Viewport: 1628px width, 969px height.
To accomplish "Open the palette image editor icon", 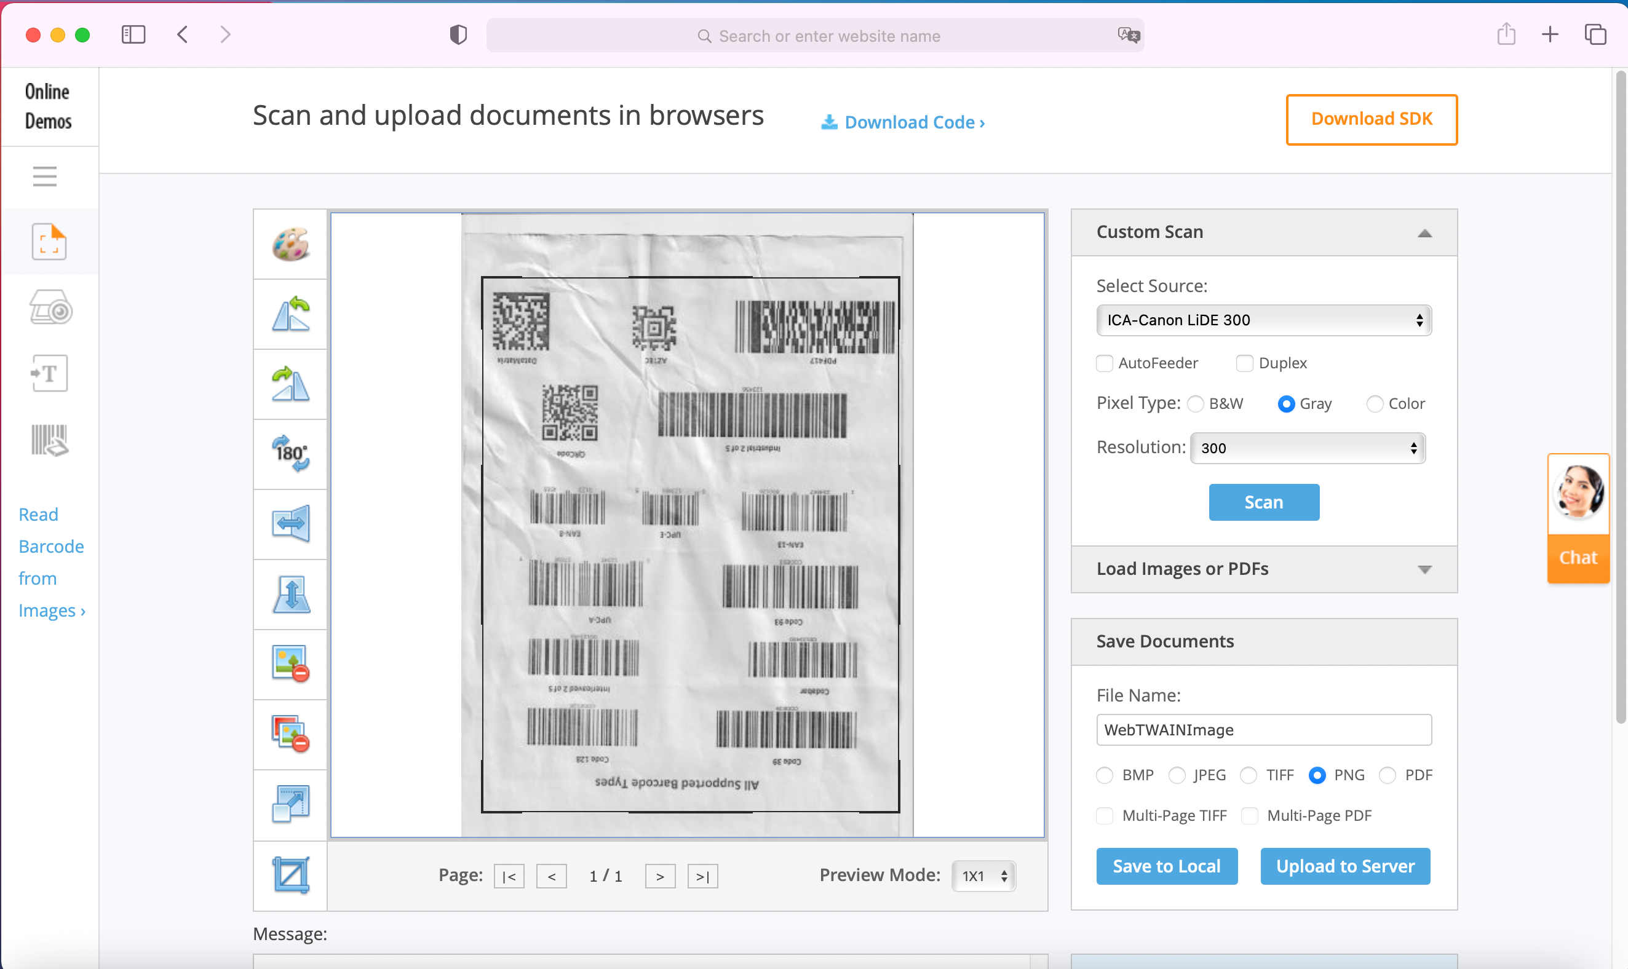I will 290,245.
